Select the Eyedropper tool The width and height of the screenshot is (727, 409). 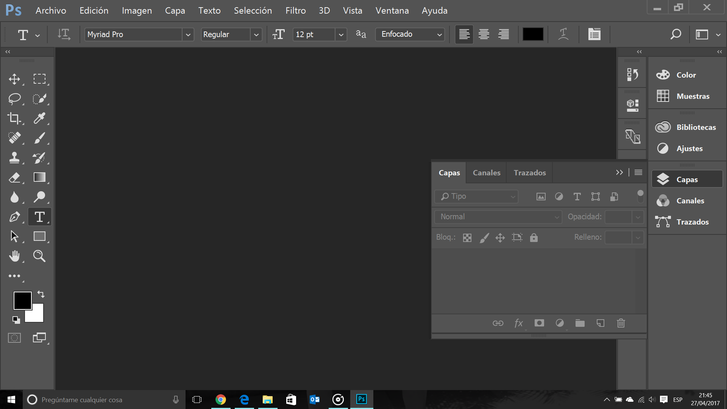[x=39, y=119]
